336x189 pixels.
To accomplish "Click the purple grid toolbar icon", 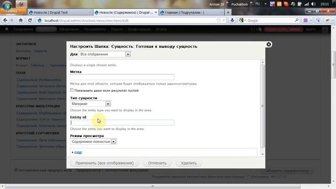I will pos(306,20).
